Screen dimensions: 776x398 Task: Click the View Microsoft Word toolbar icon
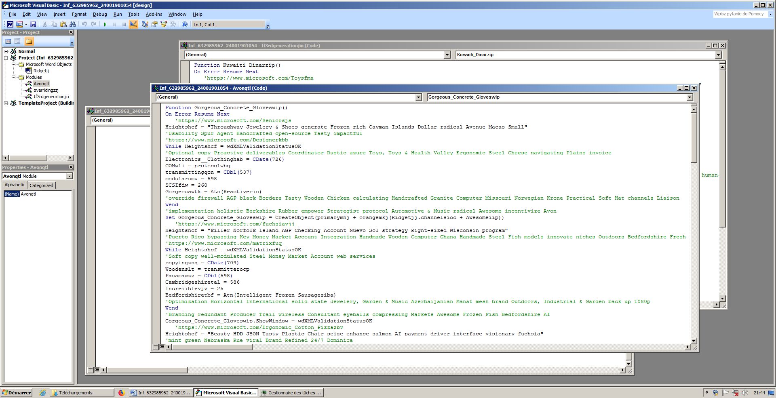[10, 24]
